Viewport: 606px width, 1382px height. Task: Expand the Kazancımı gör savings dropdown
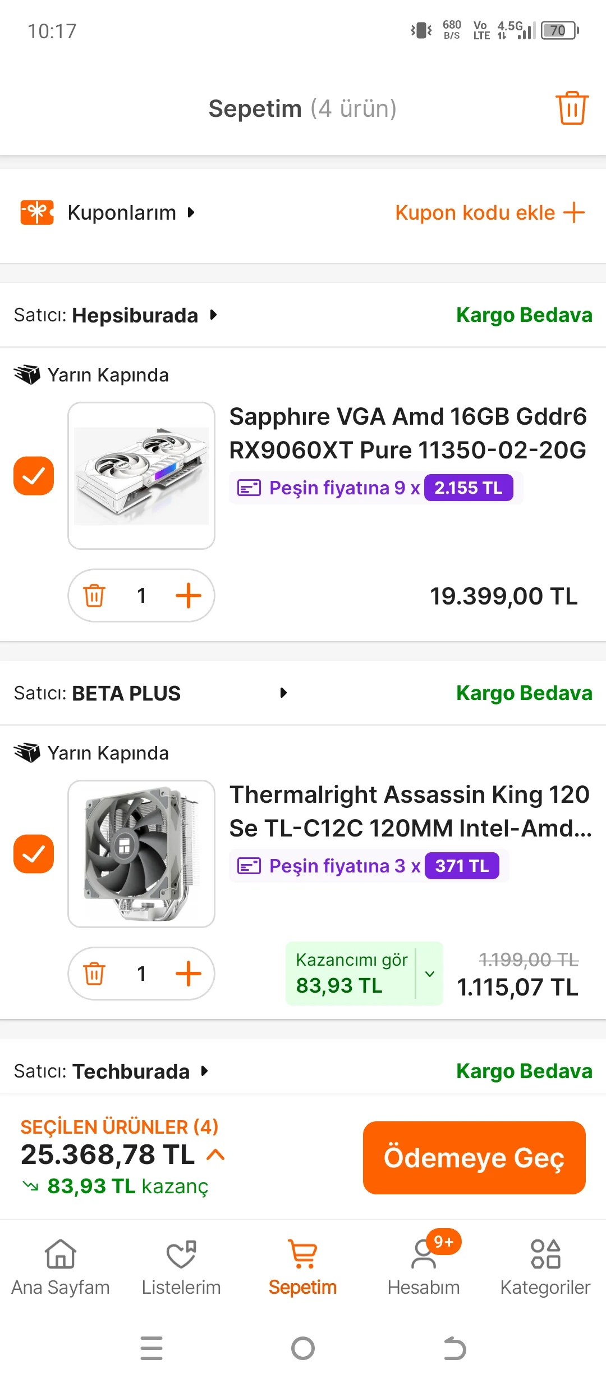point(430,974)
